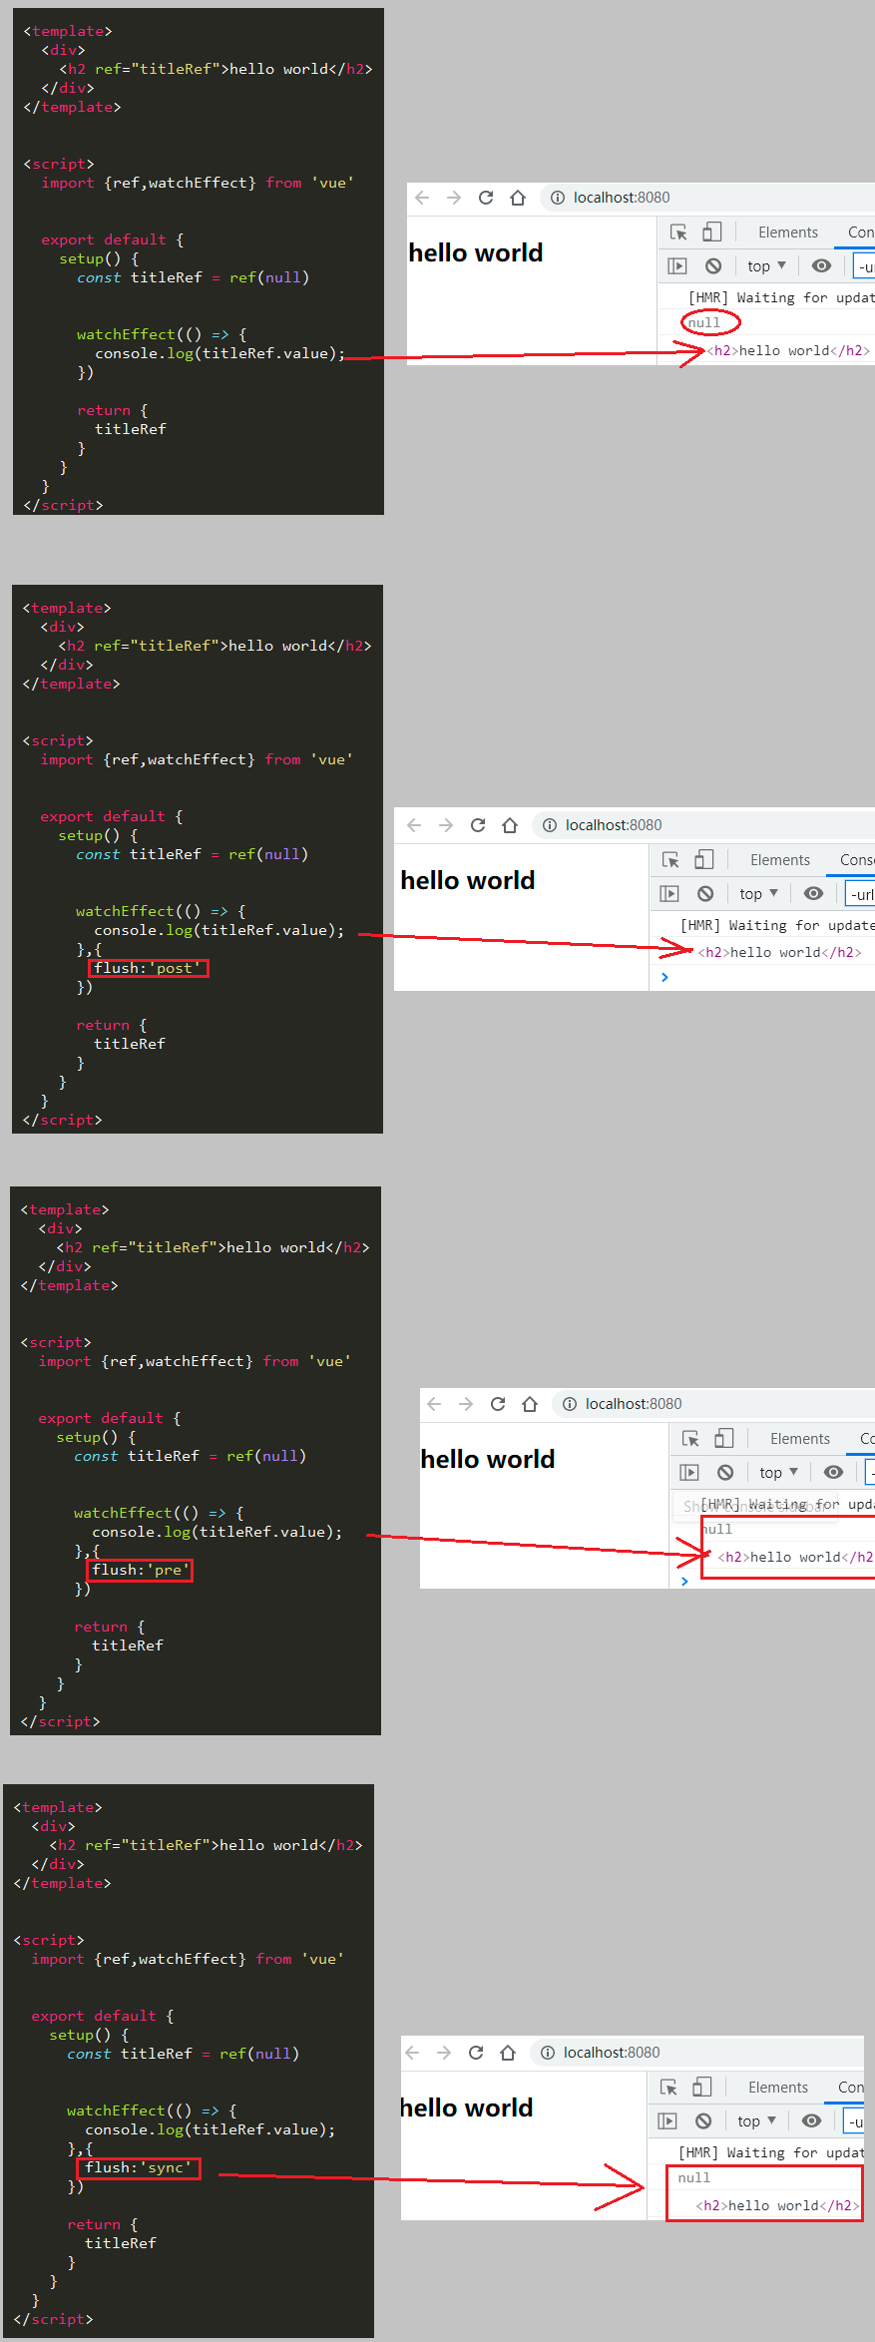
Task: Clear console in flush:'post' DevTools
Action: tap(705, 894)
